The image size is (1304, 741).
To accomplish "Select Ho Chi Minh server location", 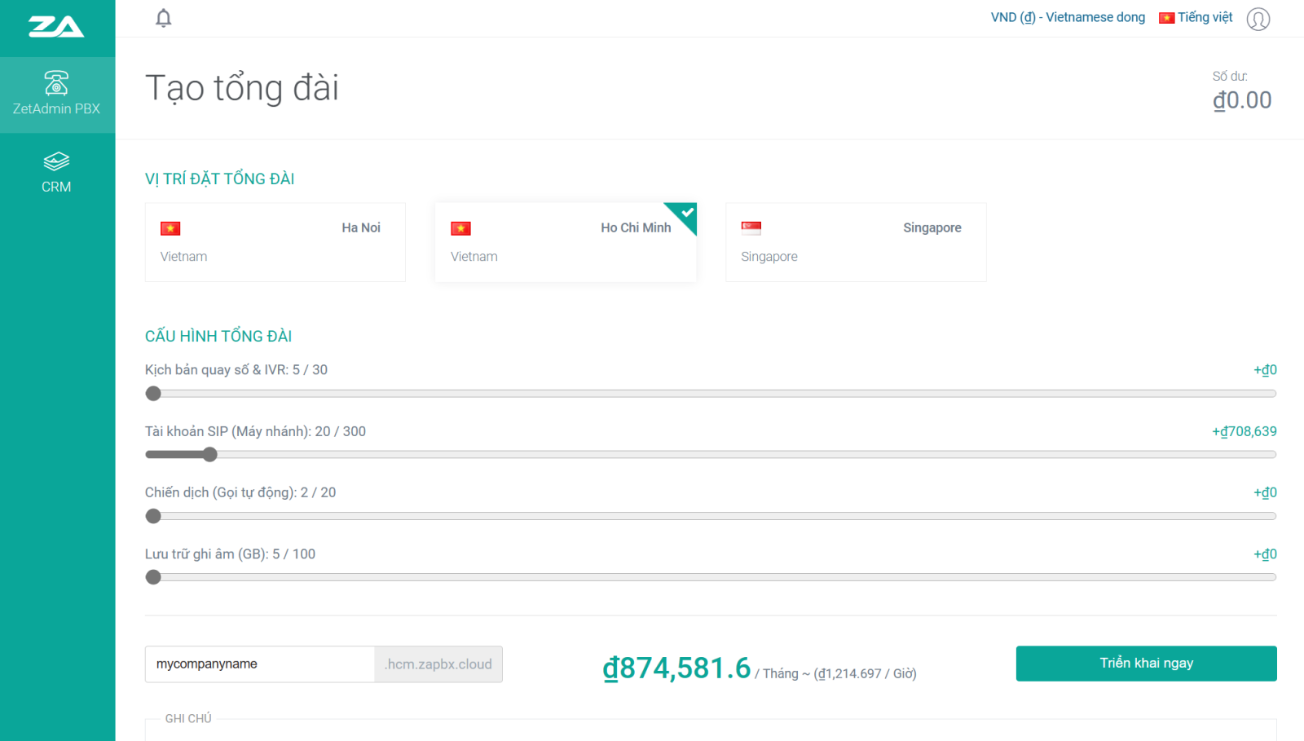I will click(x=565, y=242).
